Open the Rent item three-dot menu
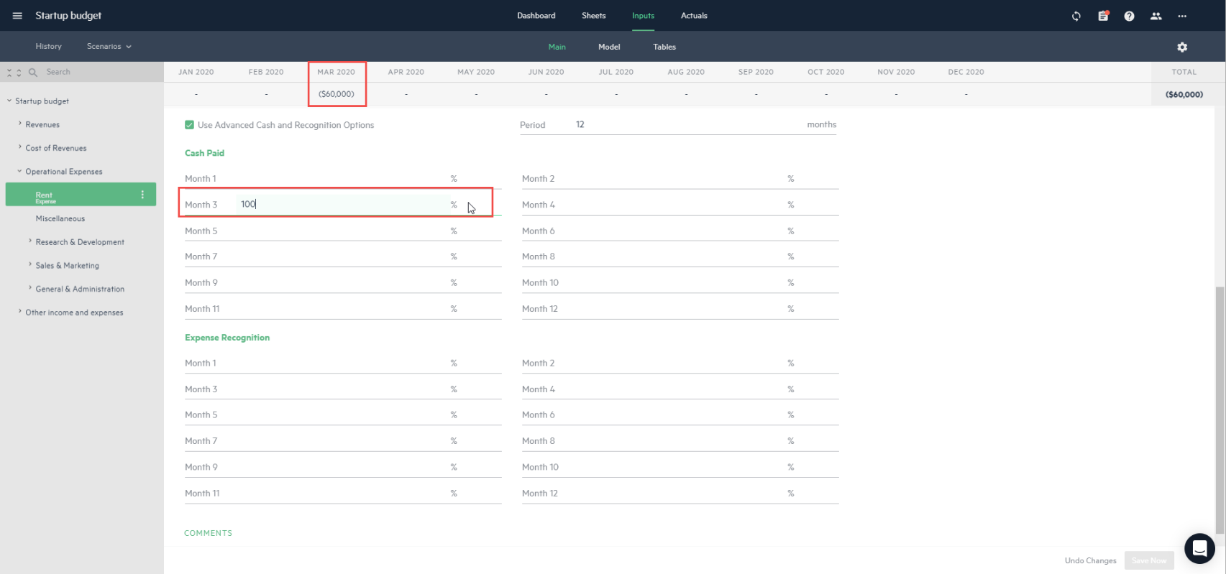The height and width of the screenshot is (574, 1226). click(142, 195)
